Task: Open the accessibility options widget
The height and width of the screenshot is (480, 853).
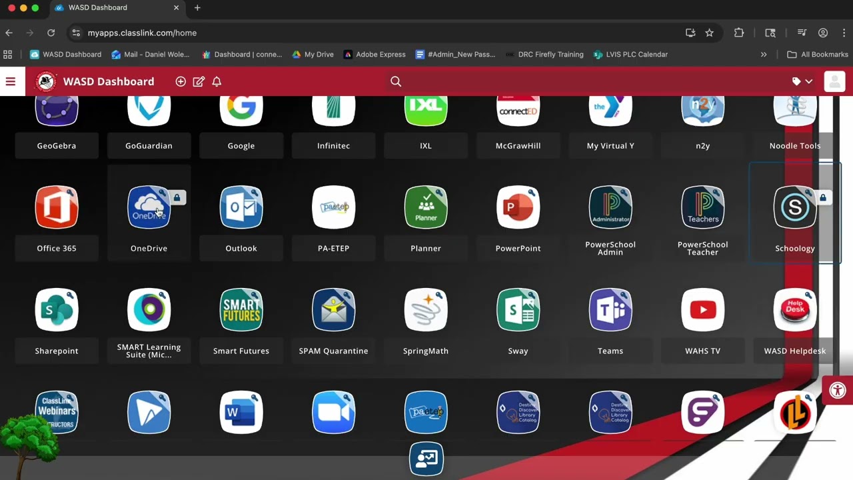Action: point(838,391)
